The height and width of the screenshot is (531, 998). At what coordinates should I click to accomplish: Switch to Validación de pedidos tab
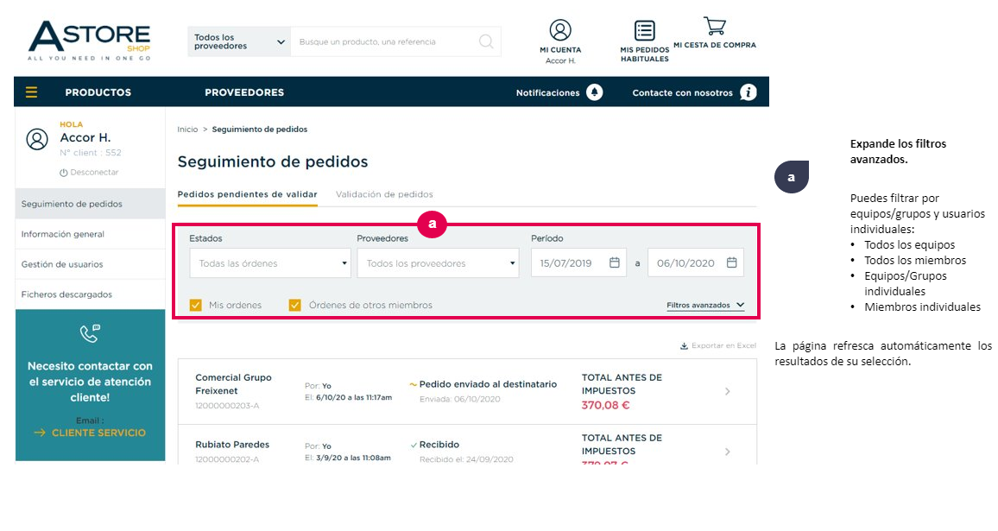[384, 194]
